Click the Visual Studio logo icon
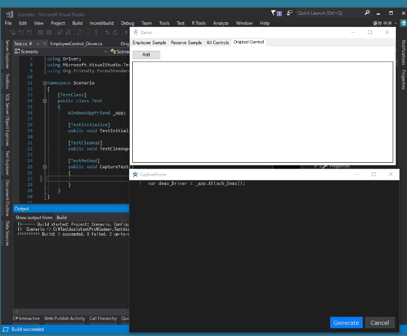Viewport: 407px width, 336px height. coord(9,14)
